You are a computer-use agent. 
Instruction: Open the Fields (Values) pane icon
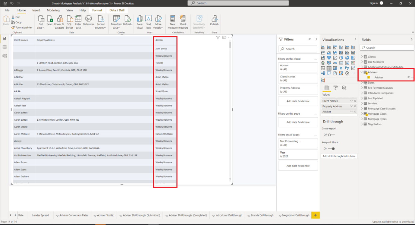coord(327,88)
